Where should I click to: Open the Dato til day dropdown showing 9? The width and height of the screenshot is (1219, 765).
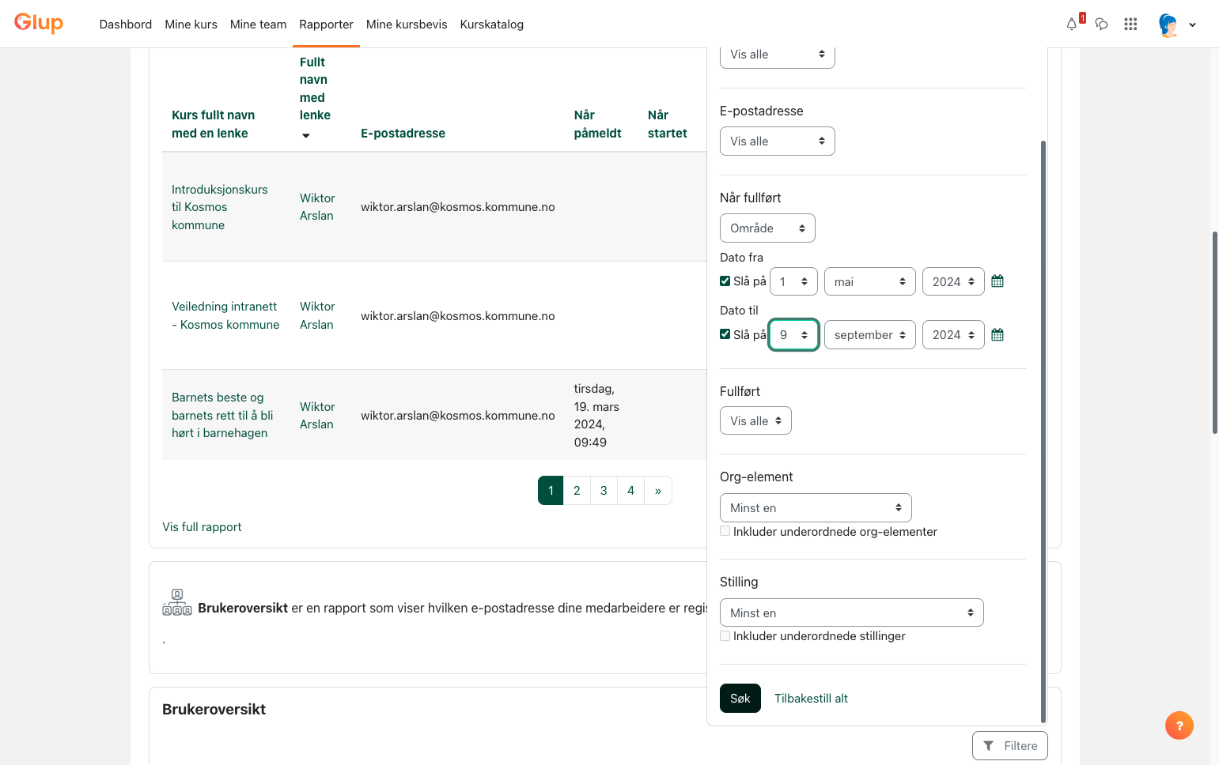click(x=793, y=335)
